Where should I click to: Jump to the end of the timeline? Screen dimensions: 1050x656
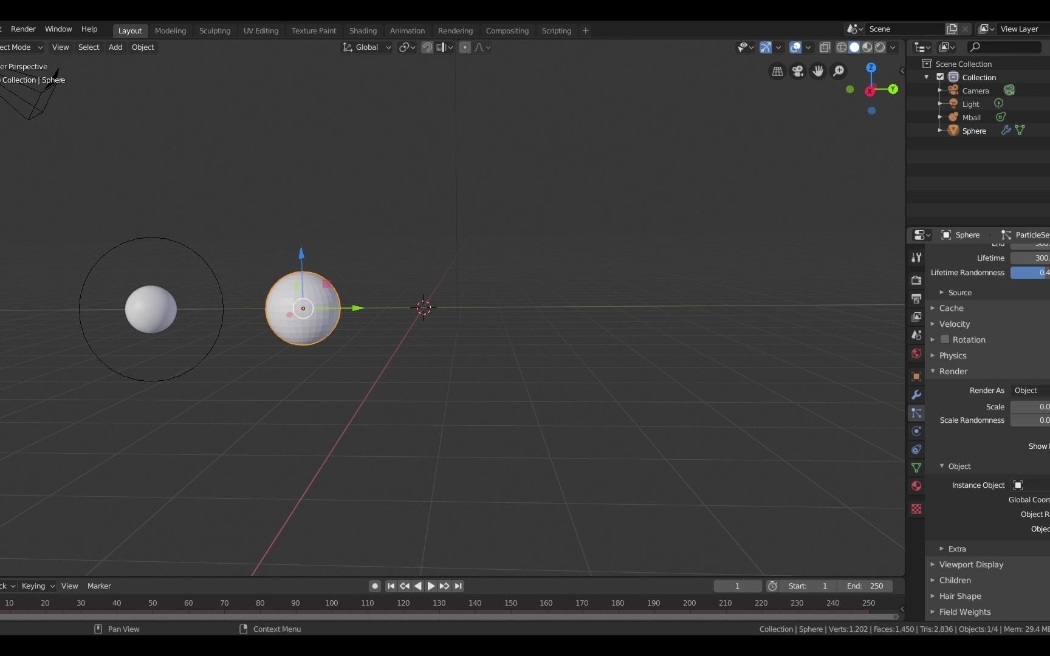click(459, 586)
